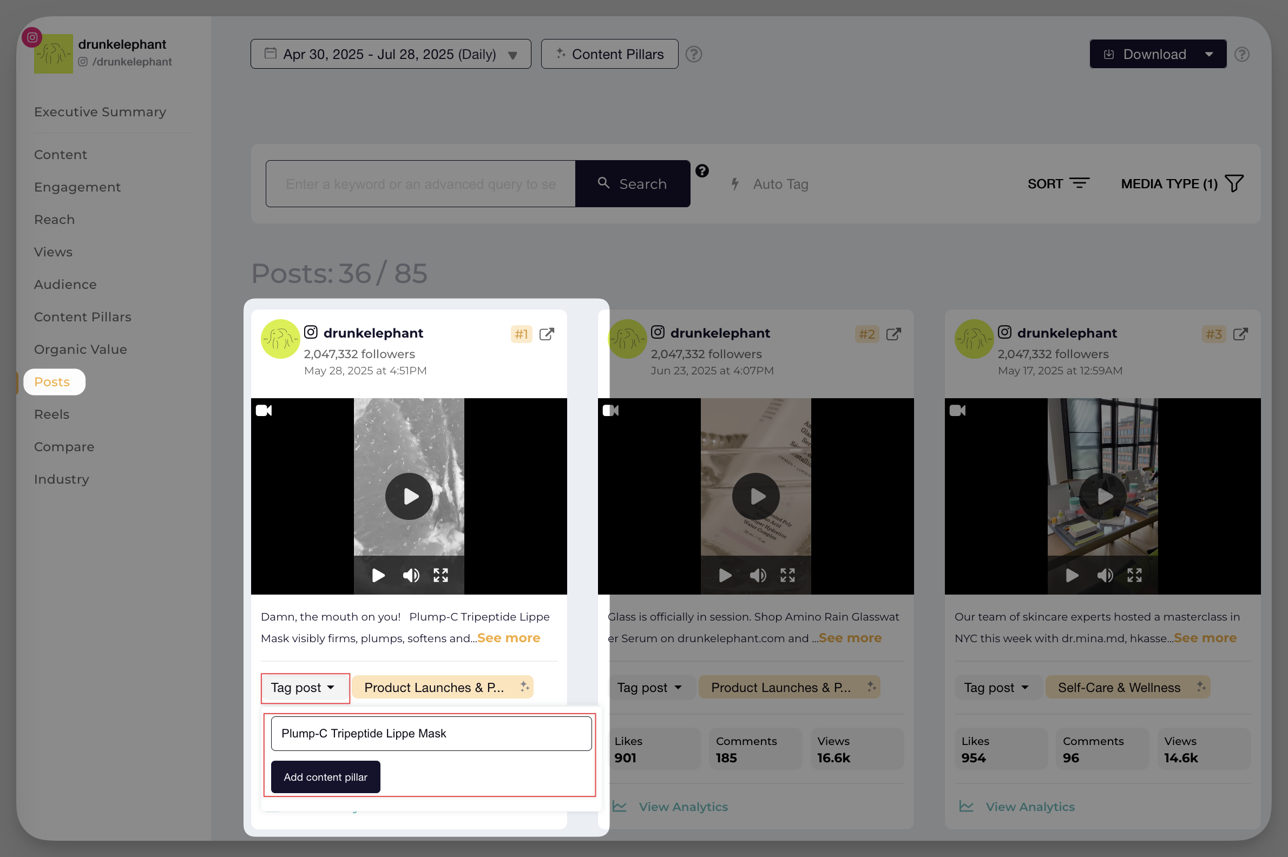Viewport: 1288px width, 857px height.
Task: Open post #3 external link icon
Action: click(1240, 334)
